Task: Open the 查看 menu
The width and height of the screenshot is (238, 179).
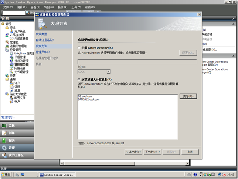Action: [x=35, y=7]
